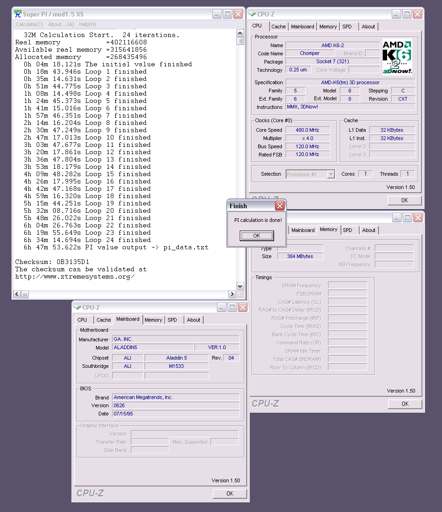Screen dimensions: 442x512
Task: Click the motherboard Model field ALADDIN5
Action: 153,347
